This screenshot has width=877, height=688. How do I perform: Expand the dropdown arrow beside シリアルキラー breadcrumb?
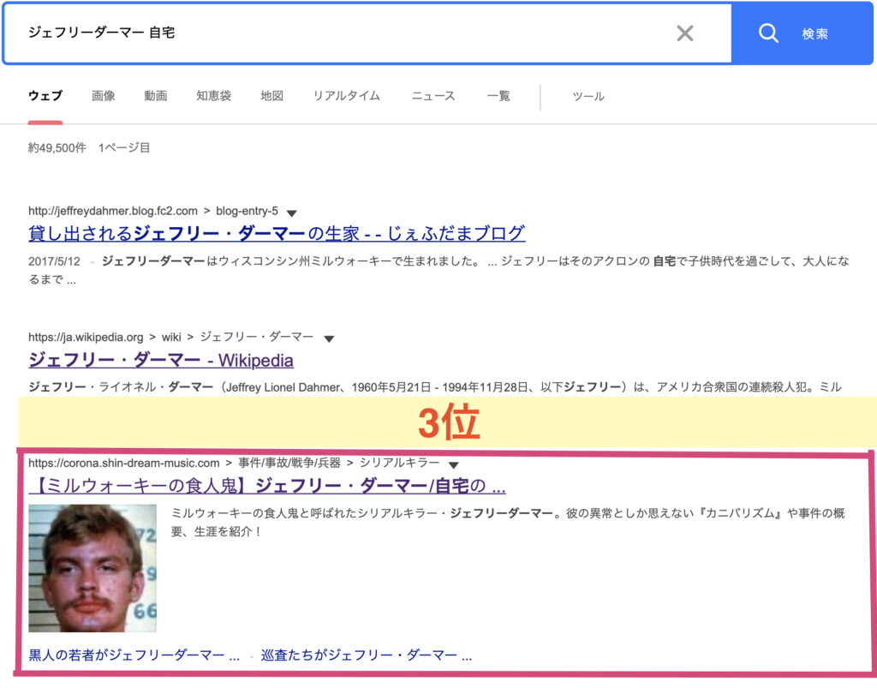[x=454, y=464]
